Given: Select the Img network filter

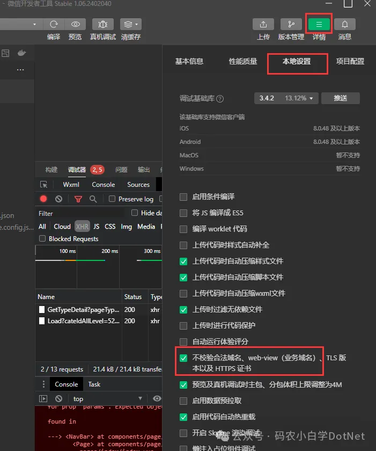Looking at the screenshot, I should coord(127,227).
